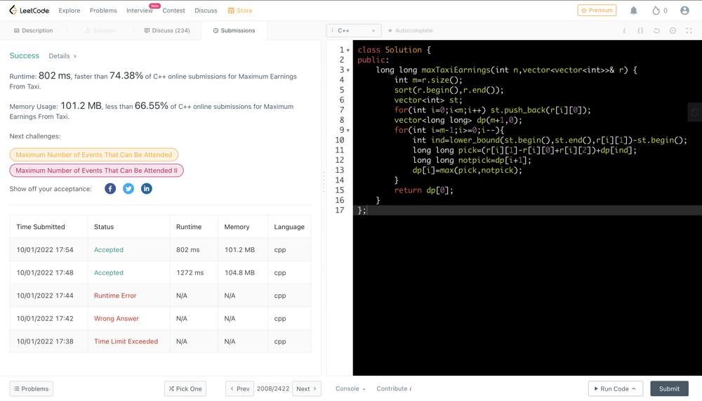The height and width of the screenshot is (401, 702).
Task: Click the curly braces format code icon
Action: point(640,30)
